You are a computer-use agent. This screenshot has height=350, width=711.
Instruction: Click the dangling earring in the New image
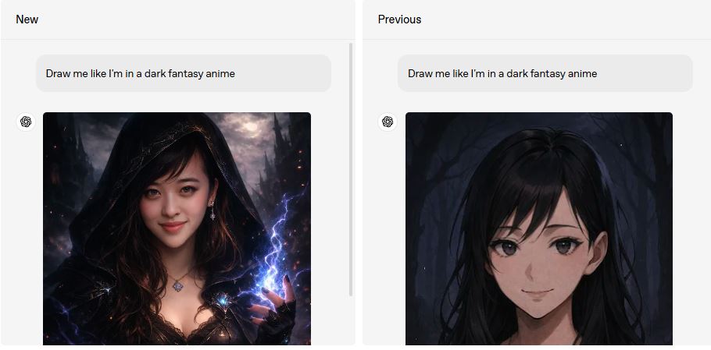212,211
